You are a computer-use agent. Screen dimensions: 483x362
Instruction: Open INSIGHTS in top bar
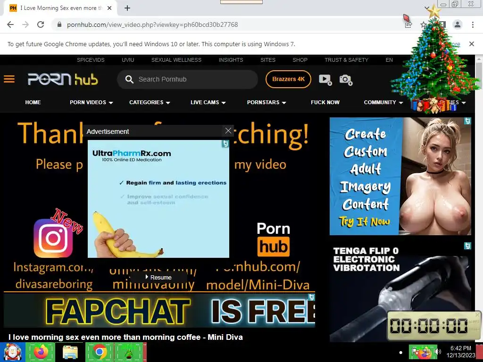pyautogui.click(x=231, y=60)
